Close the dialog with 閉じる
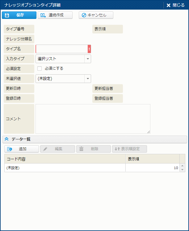Viewport: 189px width, 231px height. coord(175,5)
